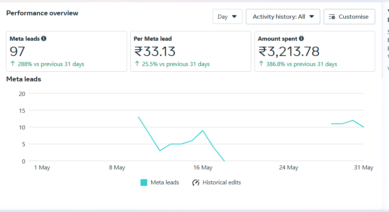
Task: Click the caret arrow beside Day
Action: [234, 16]
